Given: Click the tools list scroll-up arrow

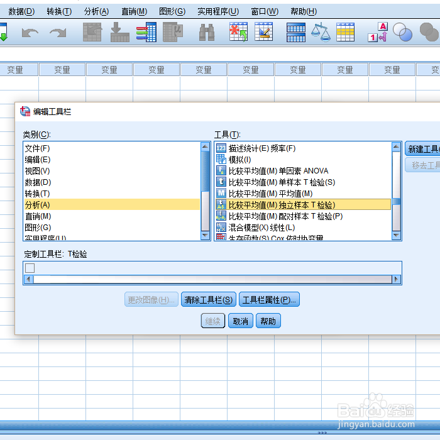Looking at the screenshot, I should 396,146.
